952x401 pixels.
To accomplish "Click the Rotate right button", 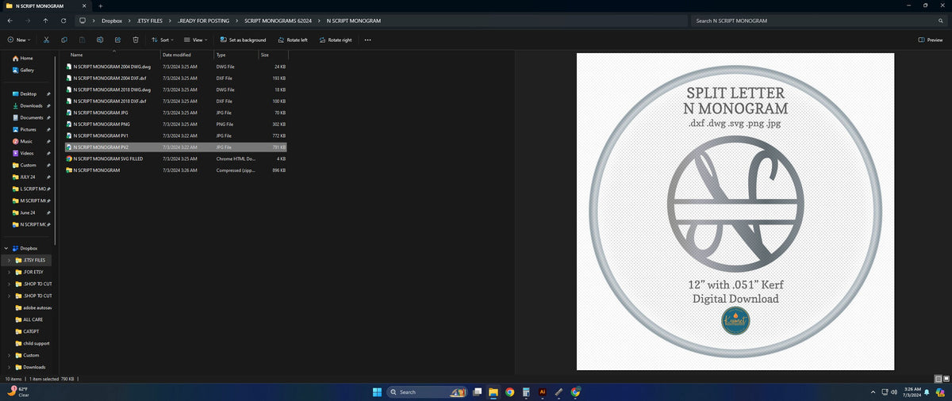I will click(335, 40).
